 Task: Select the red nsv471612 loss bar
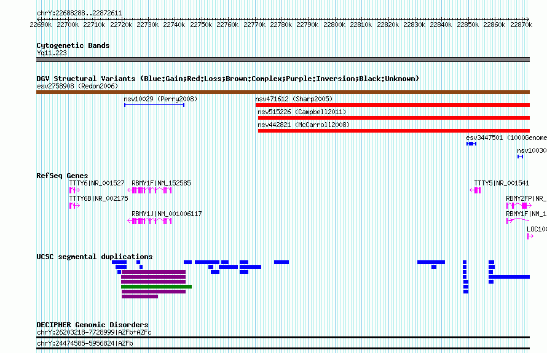coord(393,105)
